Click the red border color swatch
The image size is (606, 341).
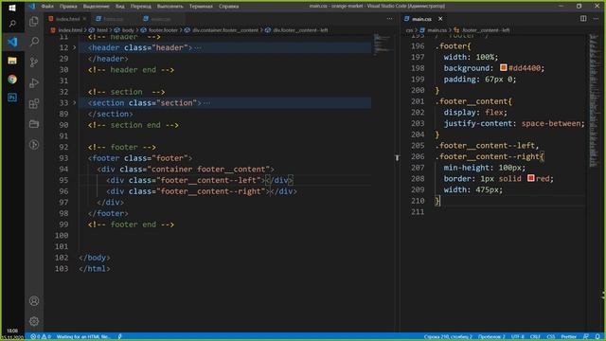(x=531, y=178)
